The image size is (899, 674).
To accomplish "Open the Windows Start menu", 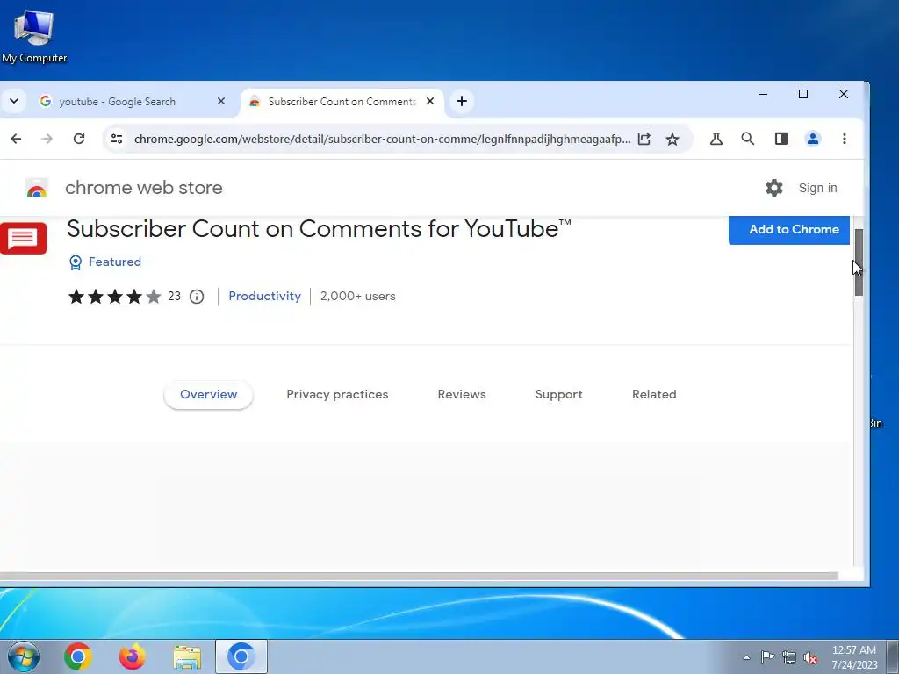I will coord(23,656).
